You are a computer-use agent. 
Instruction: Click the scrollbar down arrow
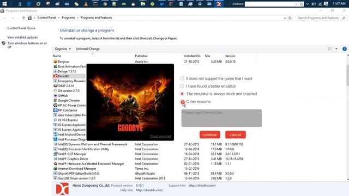tap(348, 179)
